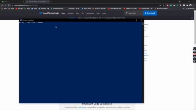
Task: Open the Building a GraphQL bookmark
Action: 162,9
